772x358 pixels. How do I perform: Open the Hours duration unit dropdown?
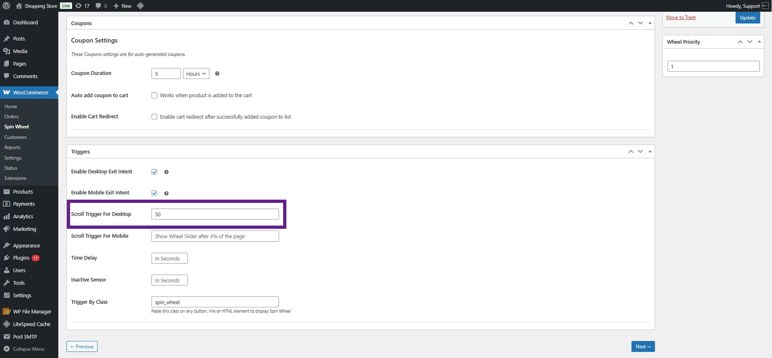196,74
